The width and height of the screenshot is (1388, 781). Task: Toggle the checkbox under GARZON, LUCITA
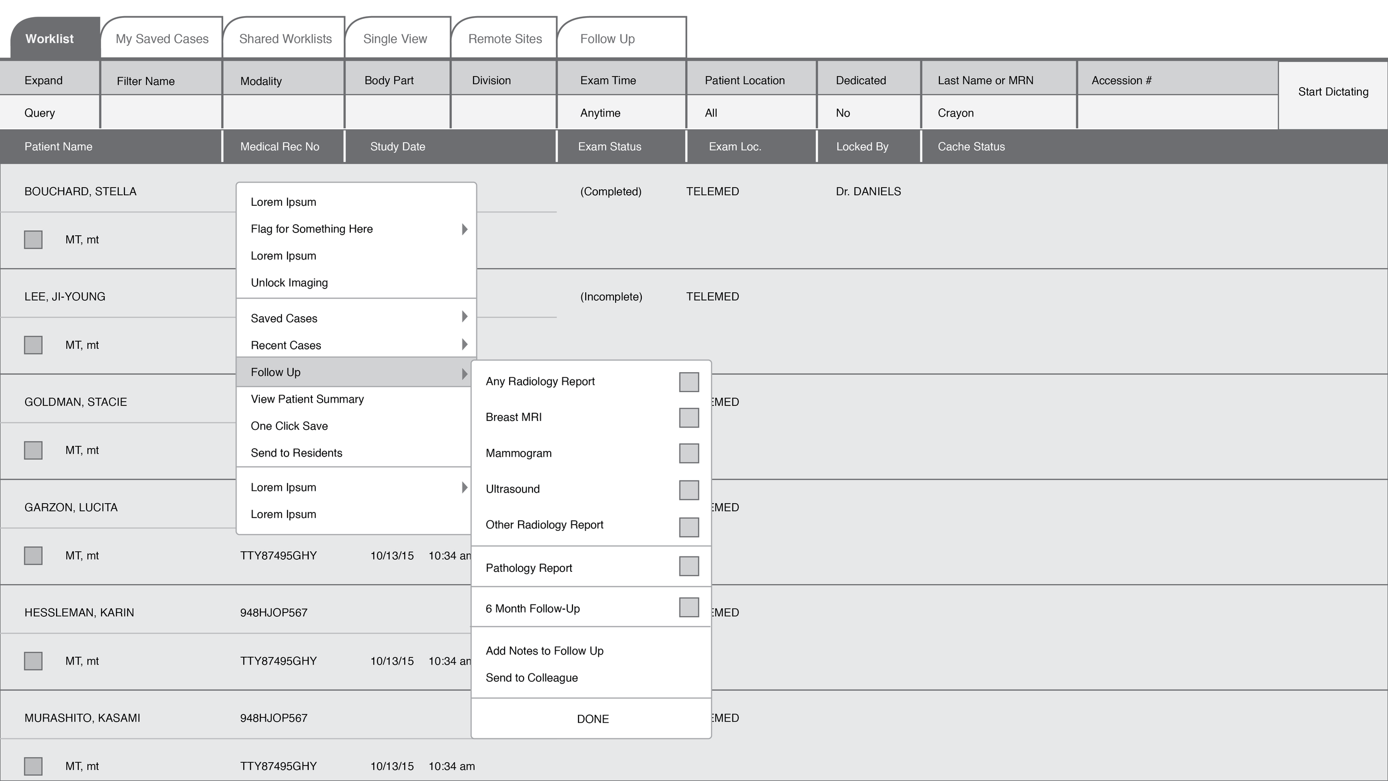tap(33, 556)
